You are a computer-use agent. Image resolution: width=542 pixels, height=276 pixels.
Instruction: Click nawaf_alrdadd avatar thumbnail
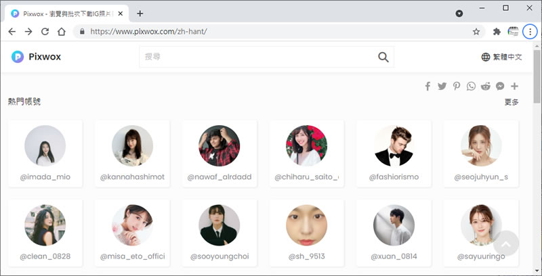(219, 145)
